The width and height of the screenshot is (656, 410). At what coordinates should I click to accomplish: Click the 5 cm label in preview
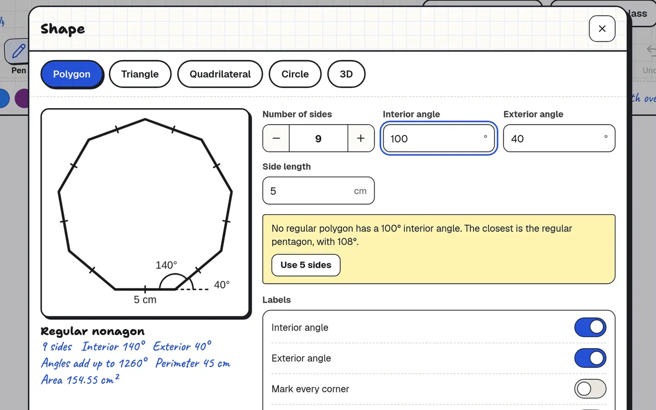coord(145,300)
